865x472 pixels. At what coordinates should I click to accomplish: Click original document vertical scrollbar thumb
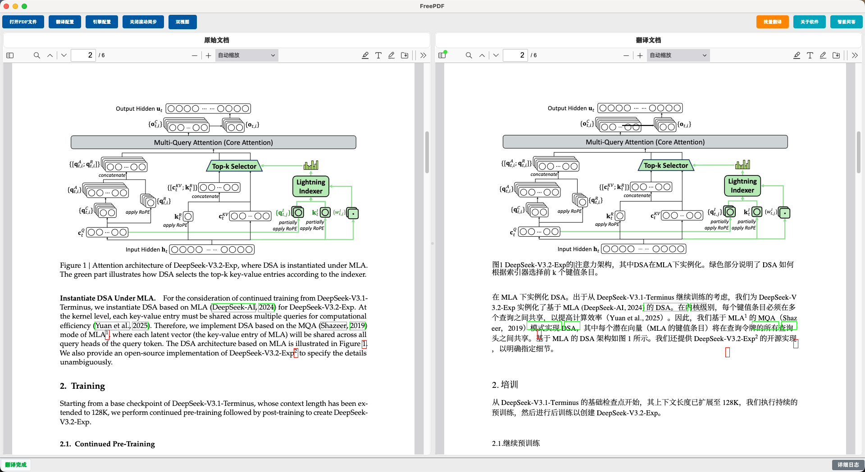(x=427, y=152)
